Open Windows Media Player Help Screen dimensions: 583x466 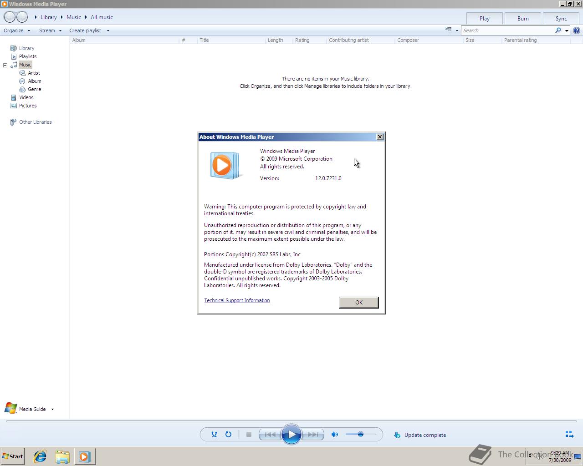pos(576,30)
